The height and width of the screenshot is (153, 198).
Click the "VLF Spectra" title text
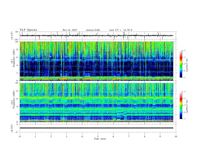tap(28, 30)
